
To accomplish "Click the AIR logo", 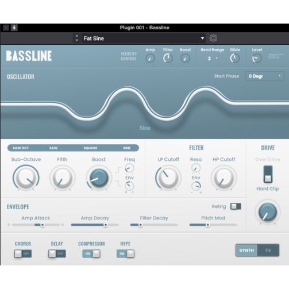I will [276, 56].
